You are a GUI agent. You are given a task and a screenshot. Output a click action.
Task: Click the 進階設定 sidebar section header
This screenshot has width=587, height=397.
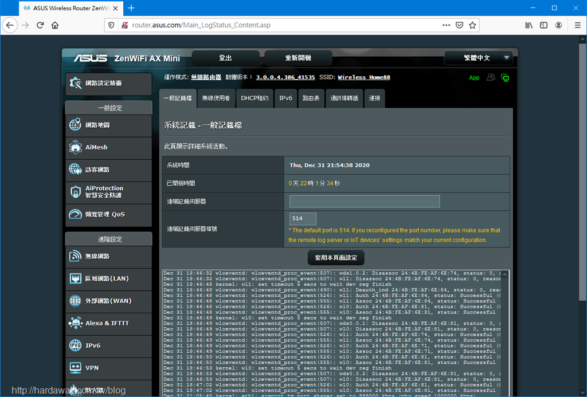[x=108, y=239]
